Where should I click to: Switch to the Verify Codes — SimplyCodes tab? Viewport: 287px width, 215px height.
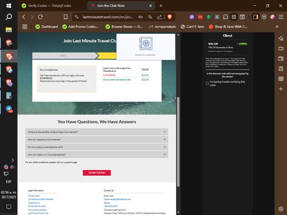coord(49,6)
